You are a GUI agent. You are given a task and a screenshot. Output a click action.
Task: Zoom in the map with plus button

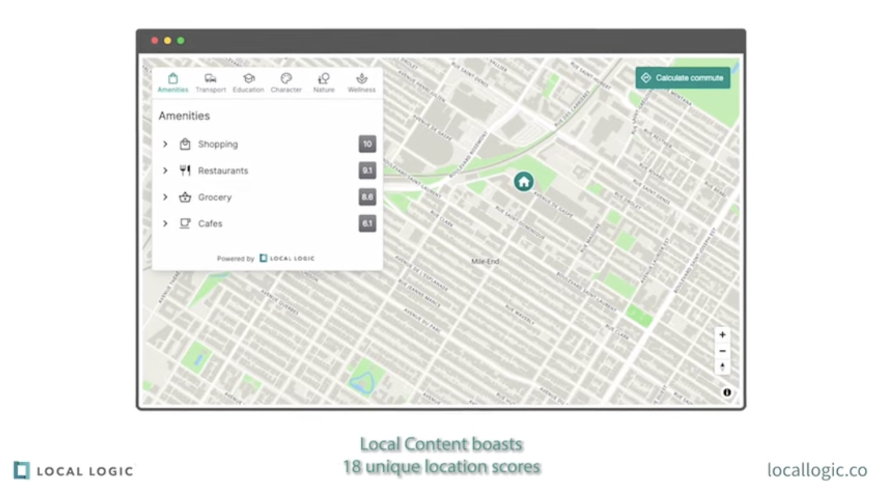722,335
